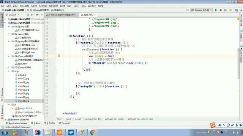Open the Refactor menu
The width and height of the screenshot is (243, 136).
click(54, 6)
